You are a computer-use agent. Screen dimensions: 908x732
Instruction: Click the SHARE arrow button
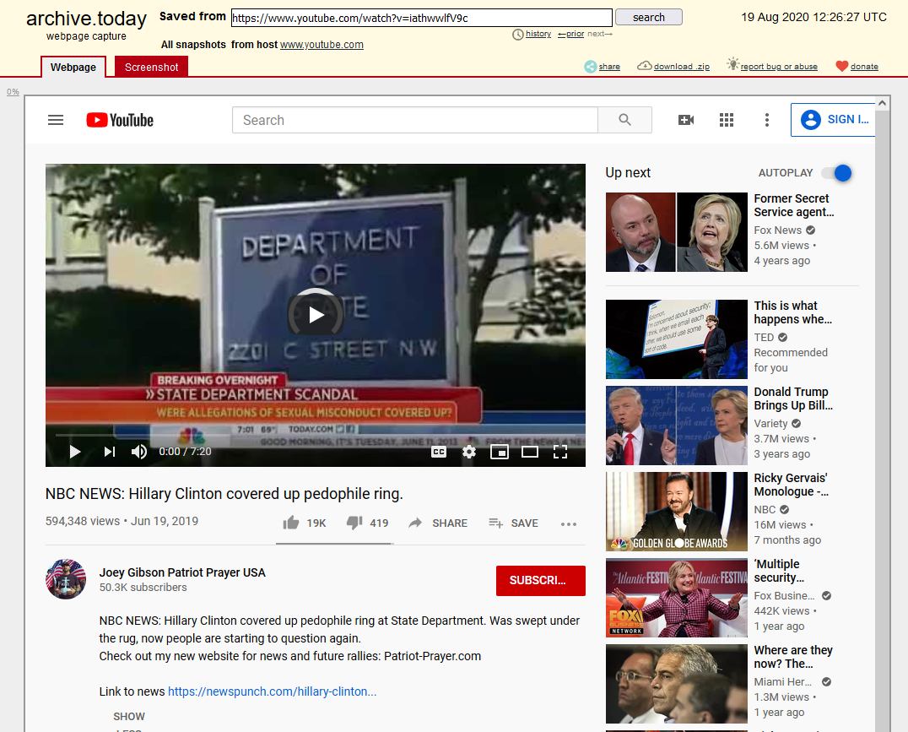tap(438, 523)
